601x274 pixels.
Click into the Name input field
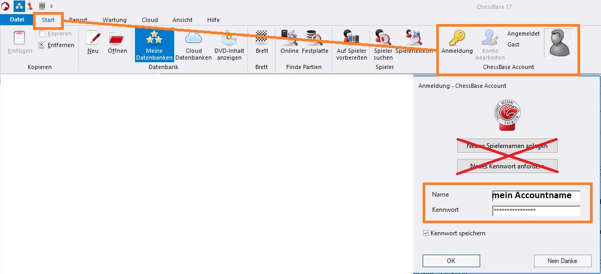pyautogui.click(x=536, y=196)
